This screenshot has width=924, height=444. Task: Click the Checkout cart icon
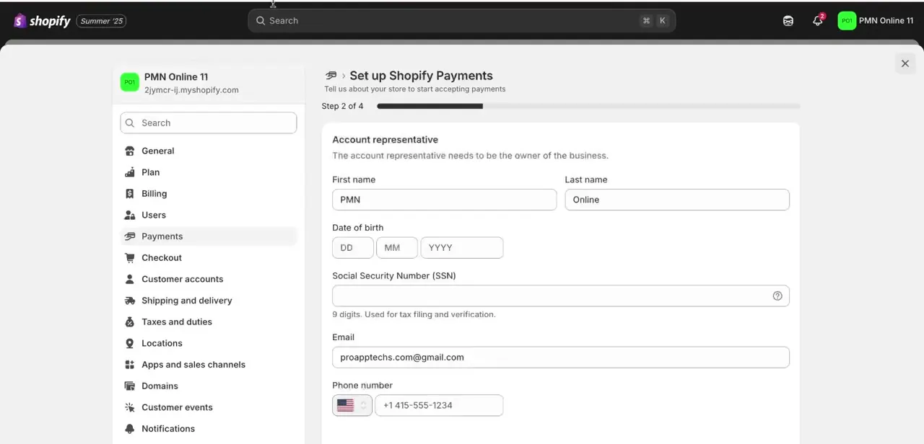(x=130, y=258)
